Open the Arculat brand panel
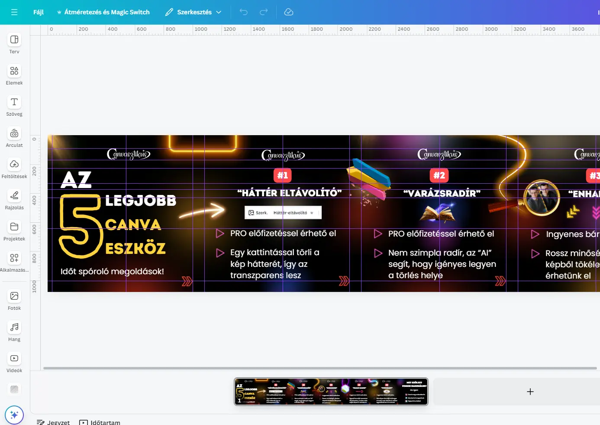This screenshot has width=600, height=425. pos(14,137)
